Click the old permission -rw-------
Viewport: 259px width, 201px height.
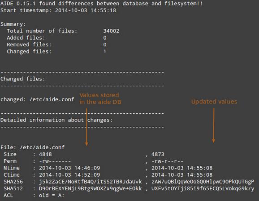[x=55, y=161]
